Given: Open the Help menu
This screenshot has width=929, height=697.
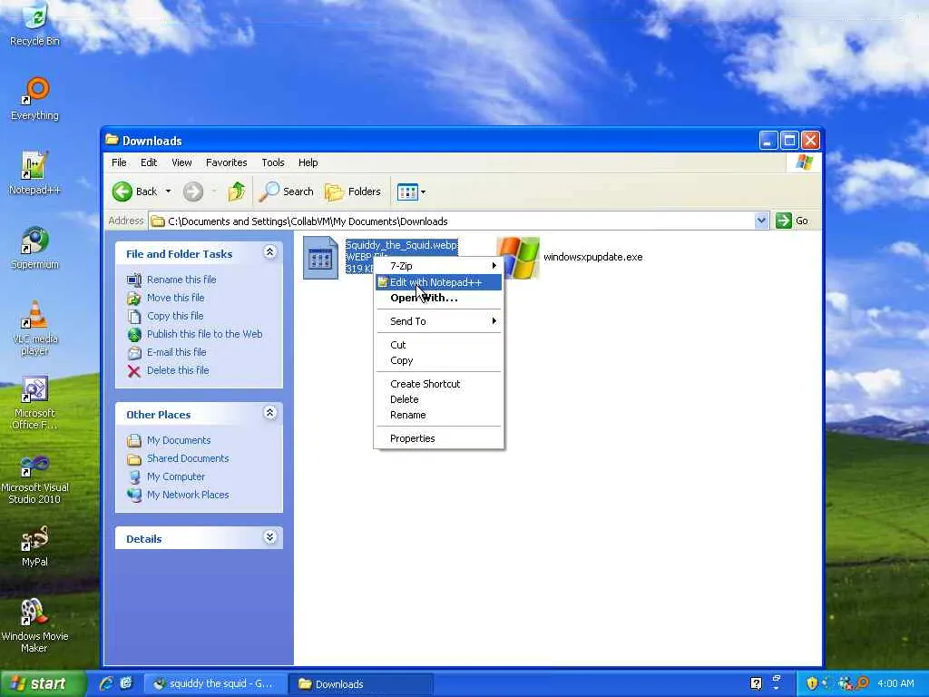Looking at the screenshot, I should pos(308,162).
